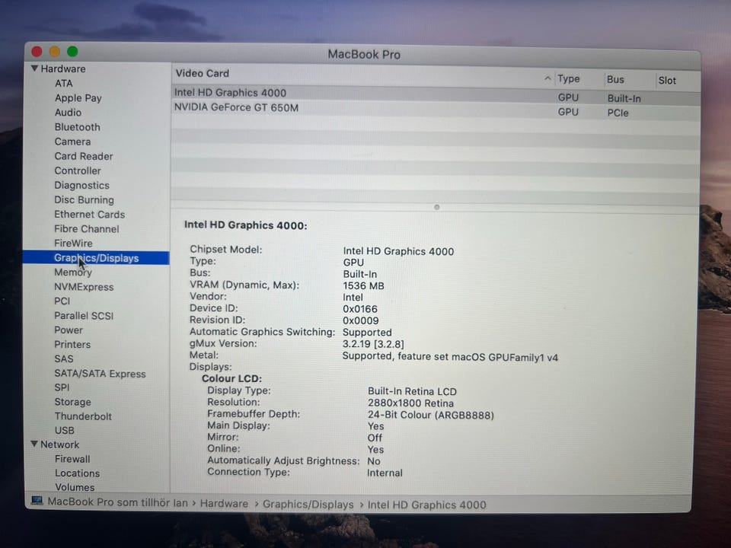Click Graphics/Displays in the path bar
The height and width of the screenshot is (548, 731).
[308, 504]
